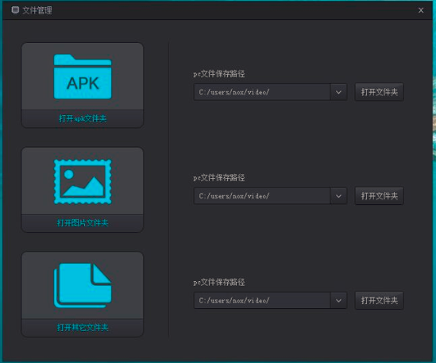Expand the picture row path dropdown arrow

pos(338,196)
